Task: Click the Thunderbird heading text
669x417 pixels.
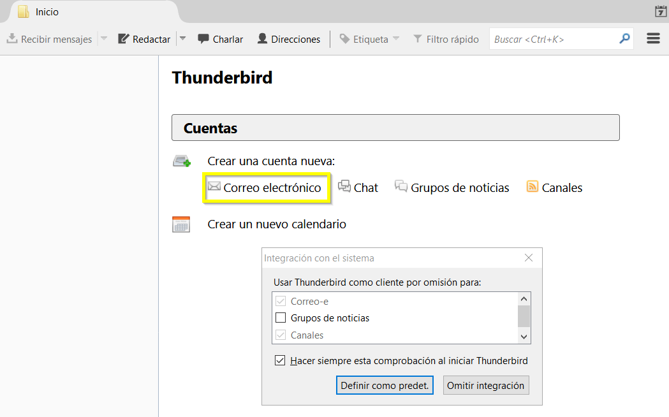Action: (222, 78)
